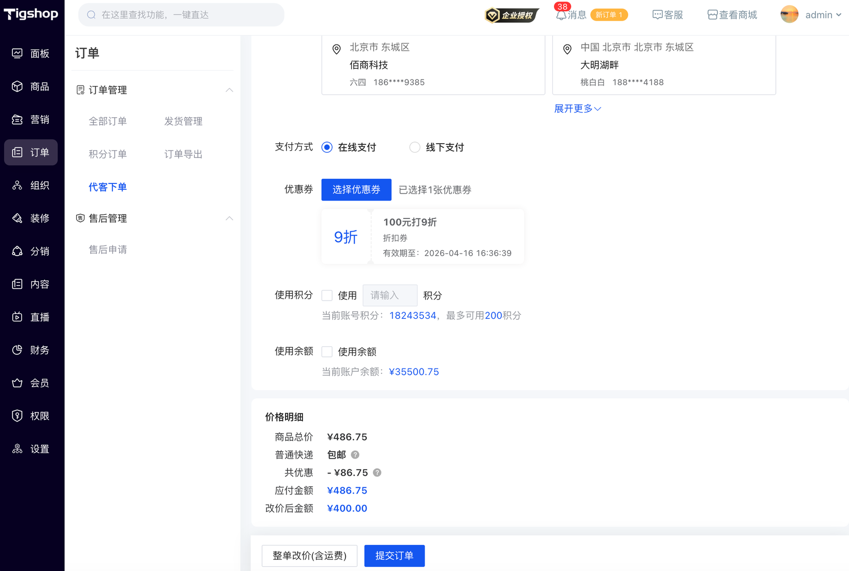This screenshot has height=571, width=849.
Task: Collapse the 订单管理 section chevron
Action: pyautogui.click(x=229, y=90)
